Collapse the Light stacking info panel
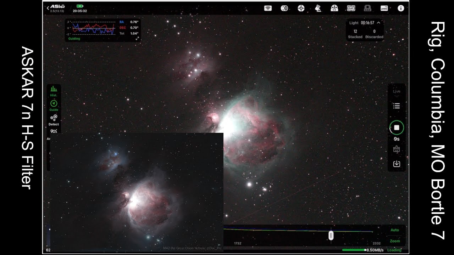Viewport: 454px width, 255px height. pos(378,23)
